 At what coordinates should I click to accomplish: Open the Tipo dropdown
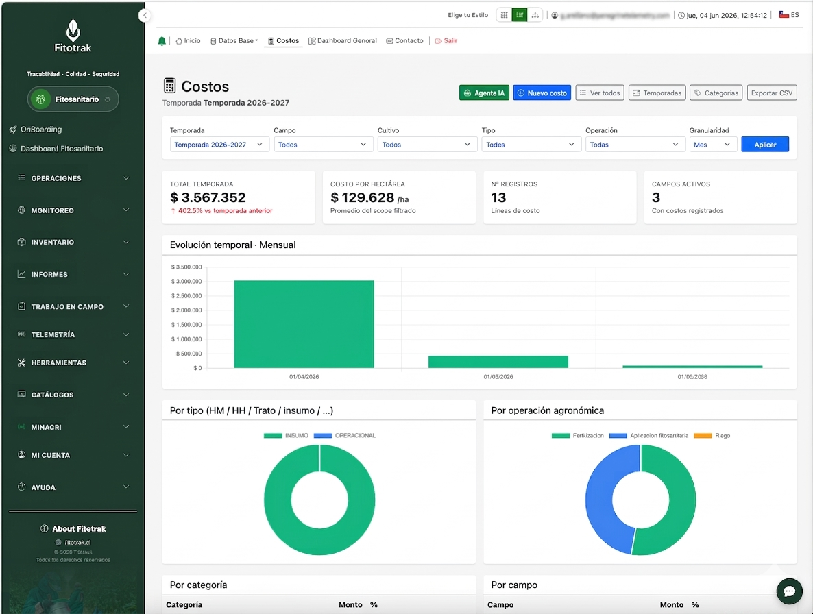point(531,145)
